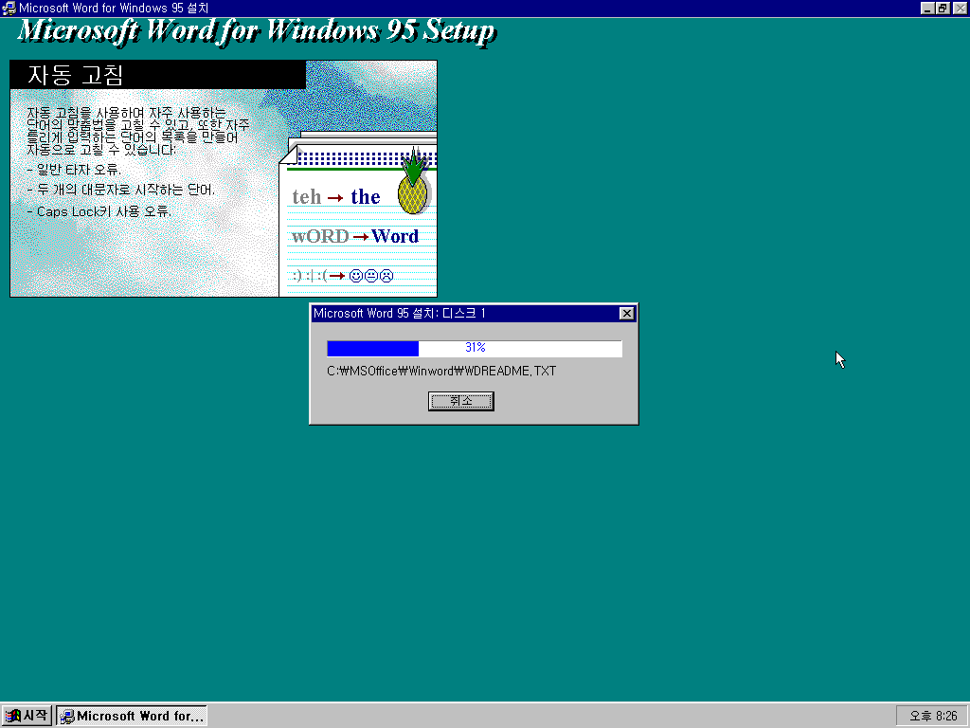The height and width of the screenshot is (728, 970).
Task: Click the smiley face symbols in the illustration
Action: coord(371,276)
